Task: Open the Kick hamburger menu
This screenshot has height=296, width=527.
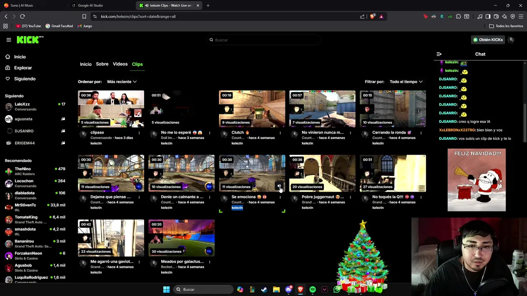Action: pyautogui.click(x=9, y=40)
